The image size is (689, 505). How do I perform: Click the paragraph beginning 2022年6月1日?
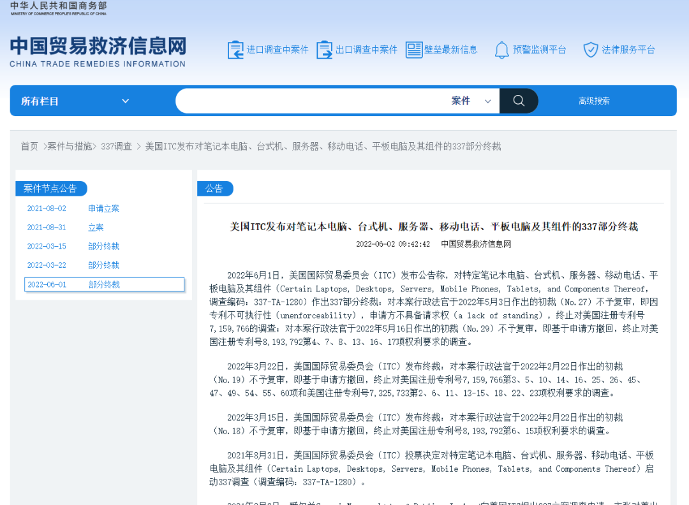coord(434,308)
